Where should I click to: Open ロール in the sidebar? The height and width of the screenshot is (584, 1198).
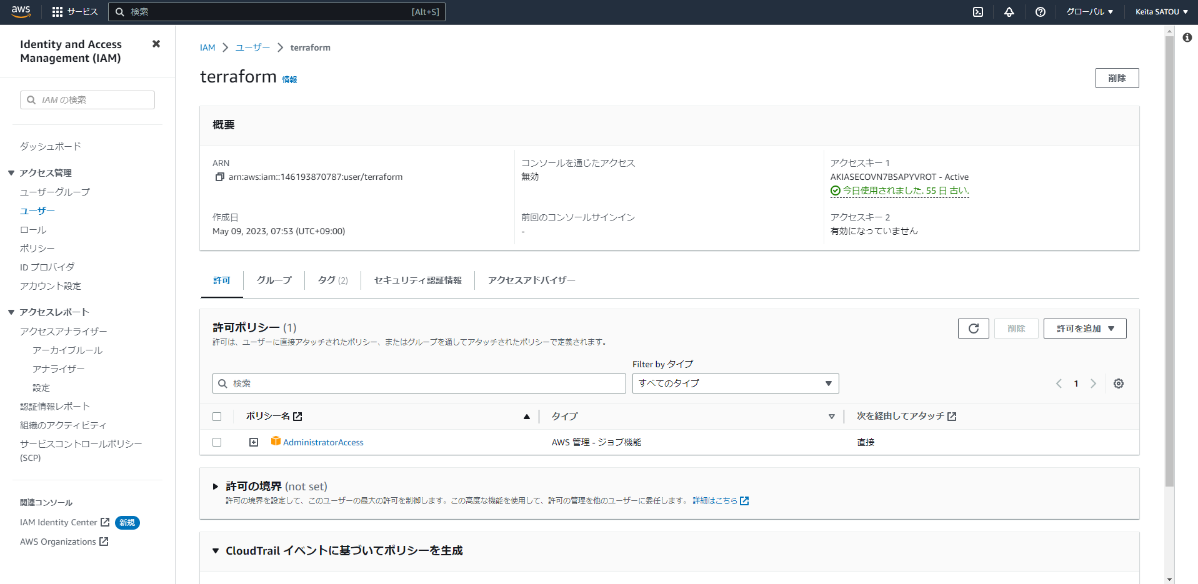pos(33,230)
